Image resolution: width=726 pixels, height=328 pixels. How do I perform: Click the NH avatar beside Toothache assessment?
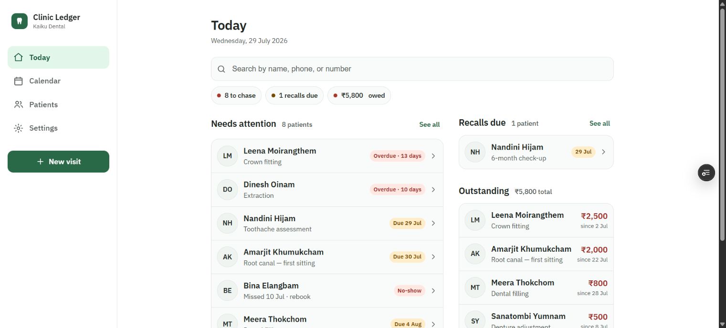pyautogui.click(x=228, y=223)
